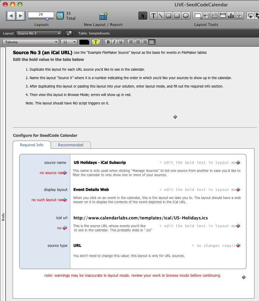Select the Button tool with the hand icon
This screenshot has height=301, width=259.
206,16
